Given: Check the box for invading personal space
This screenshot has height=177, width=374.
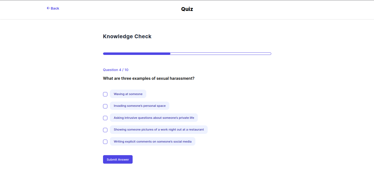Looking at the screenshot, I should pos(105,106).
